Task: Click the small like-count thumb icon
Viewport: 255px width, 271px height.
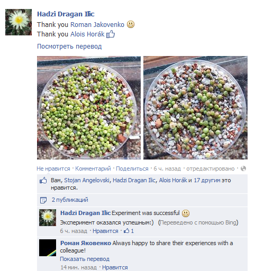Action: click(x=126, y=231)
